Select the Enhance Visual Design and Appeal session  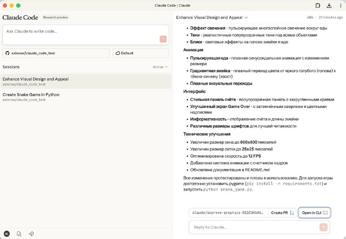point(86,81)
